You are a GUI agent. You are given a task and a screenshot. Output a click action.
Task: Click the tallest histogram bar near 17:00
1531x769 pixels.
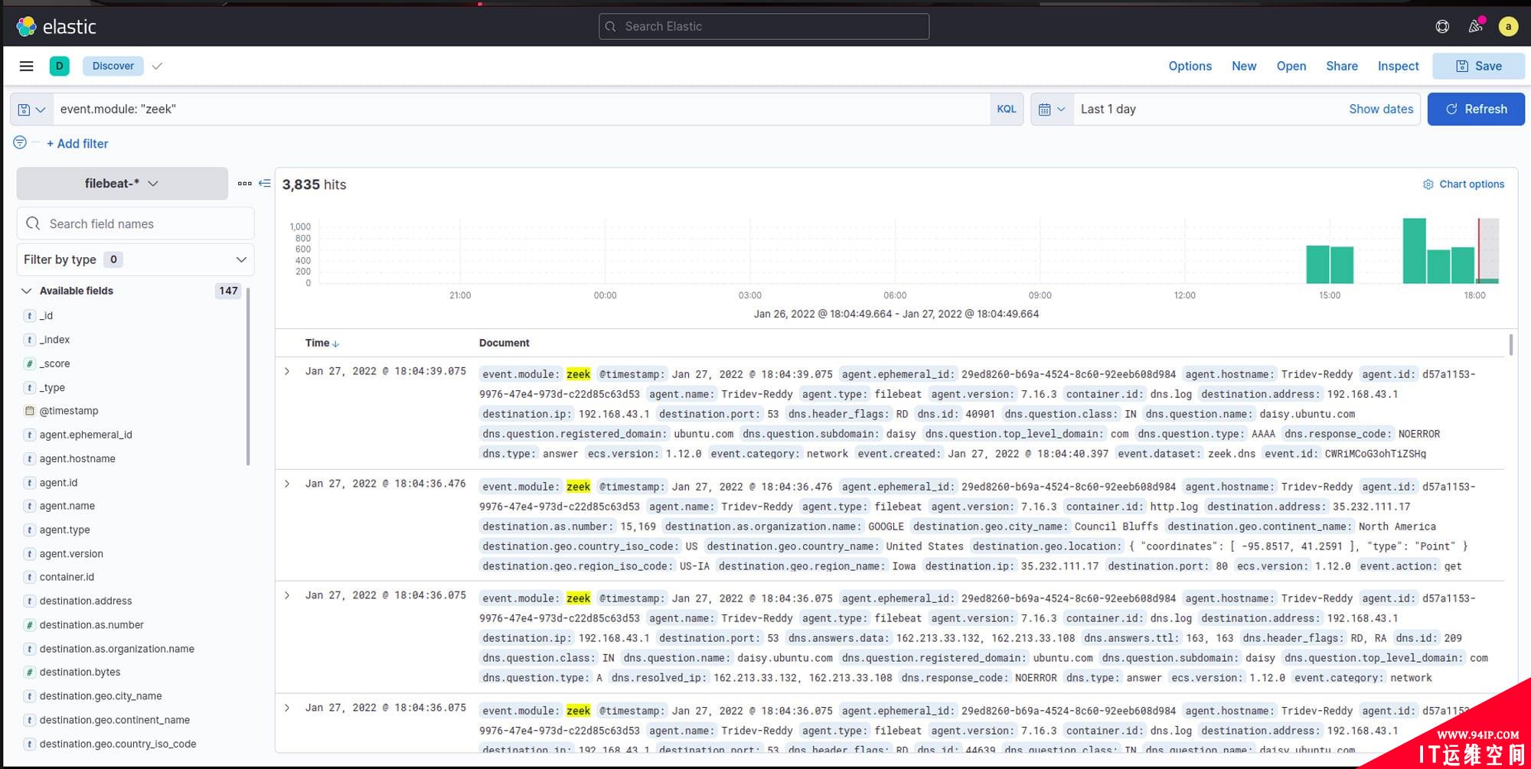point(1414,251)
